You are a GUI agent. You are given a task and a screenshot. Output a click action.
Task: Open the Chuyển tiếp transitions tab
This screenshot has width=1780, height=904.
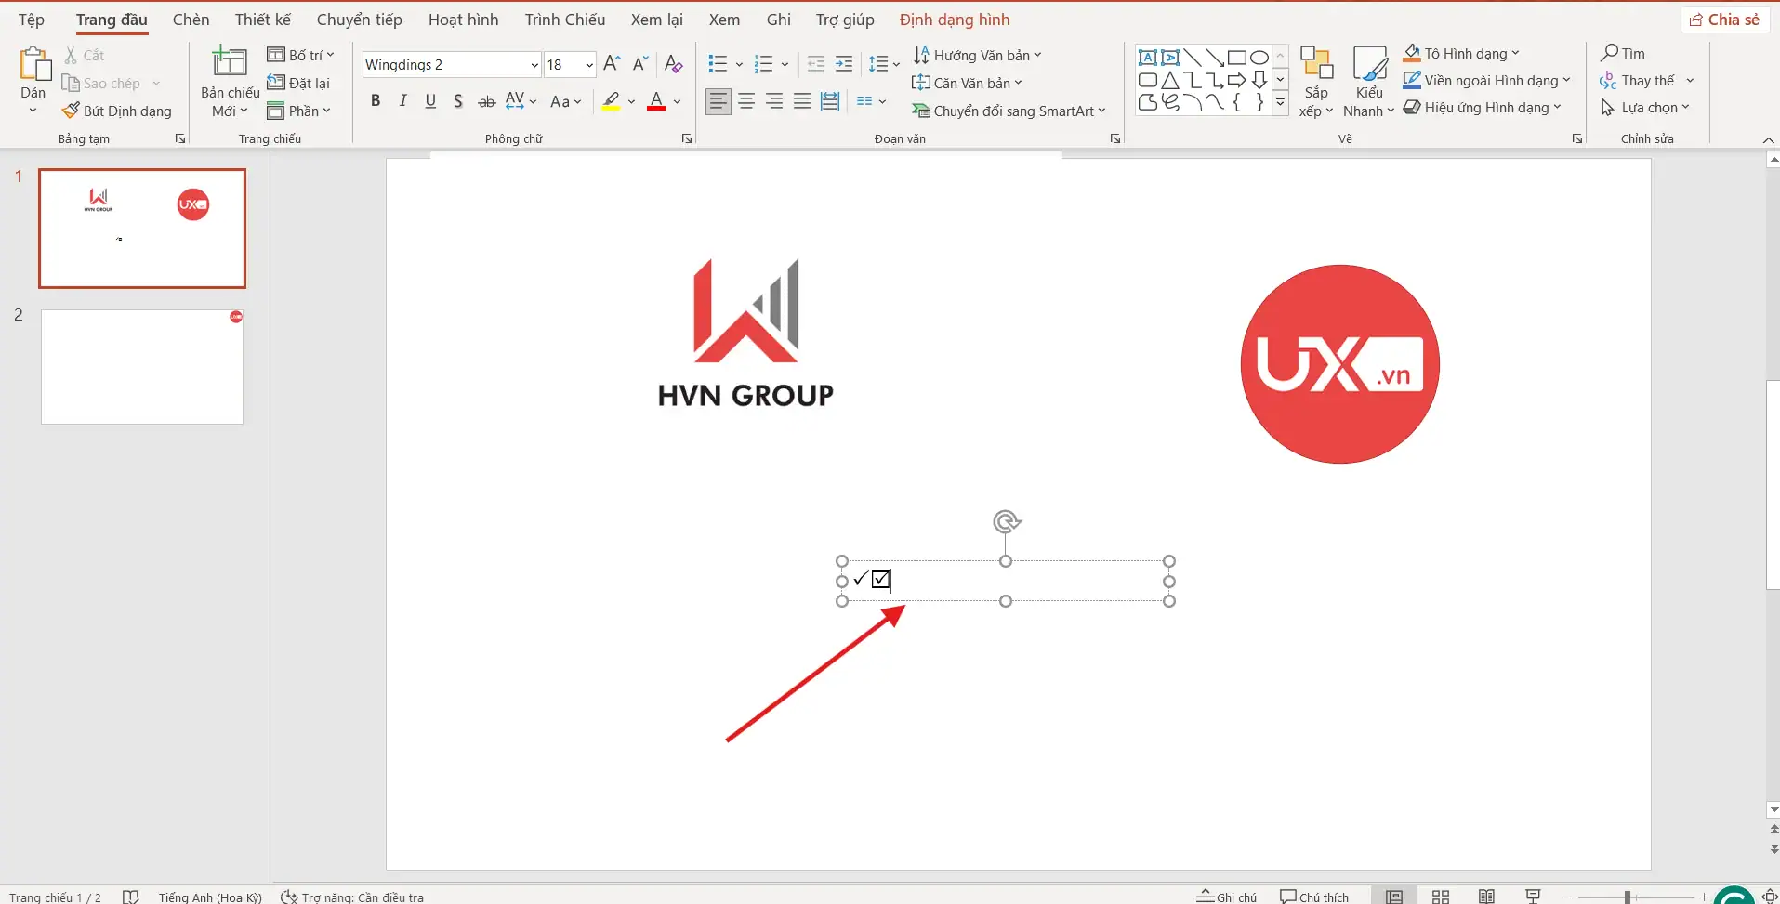click(360, 20)
